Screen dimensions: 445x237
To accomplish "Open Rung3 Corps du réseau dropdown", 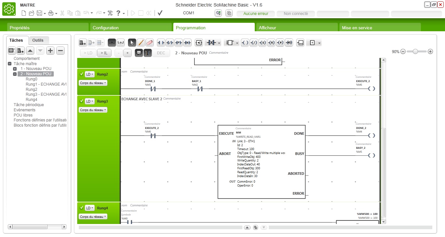I will pyautogui.click(x=93, y=110).
